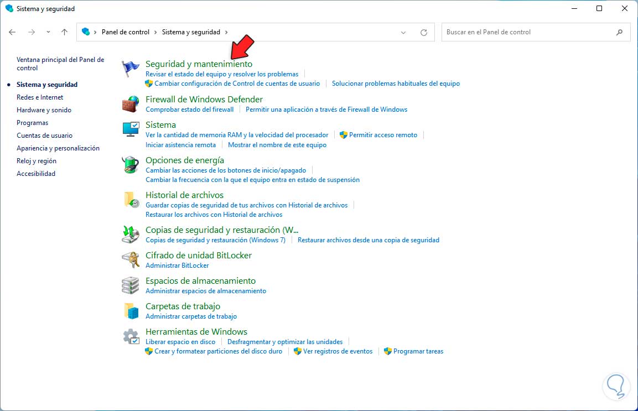Go back with the left arrow button
638x411 pixels.
pos(12,32)
